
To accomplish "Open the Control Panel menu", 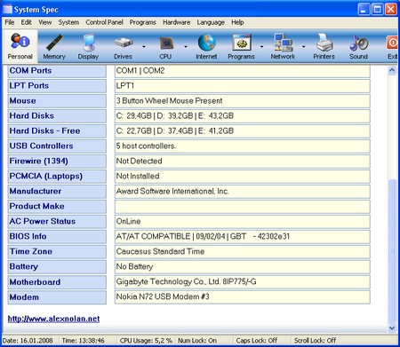I will tap(104, 22).
